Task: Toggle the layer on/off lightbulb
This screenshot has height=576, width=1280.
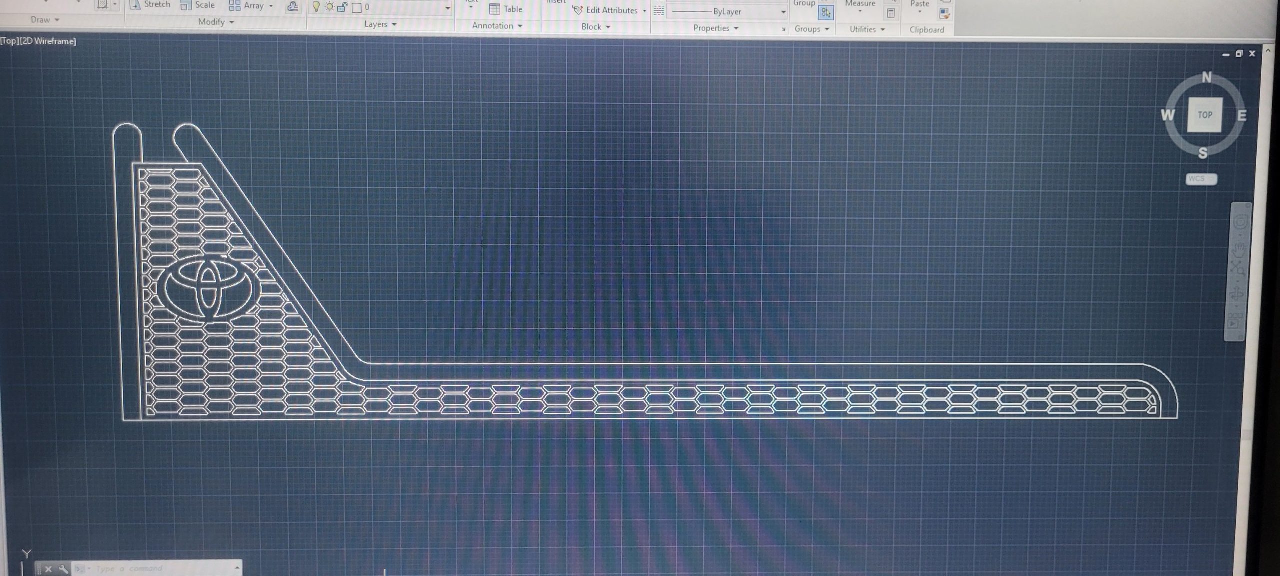Action: point(316,7)
